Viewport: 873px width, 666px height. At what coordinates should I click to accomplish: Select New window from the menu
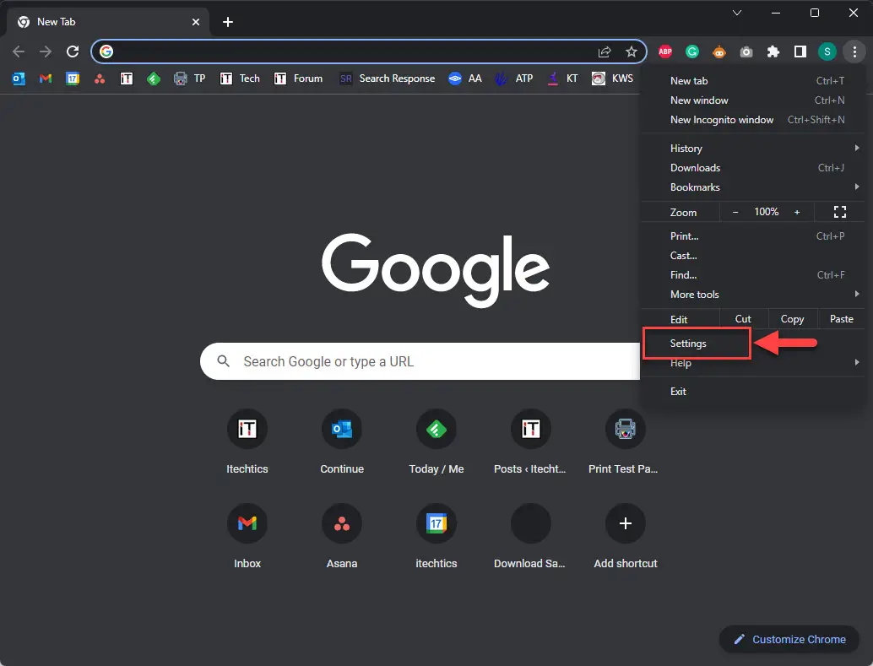tap(753, 100)
